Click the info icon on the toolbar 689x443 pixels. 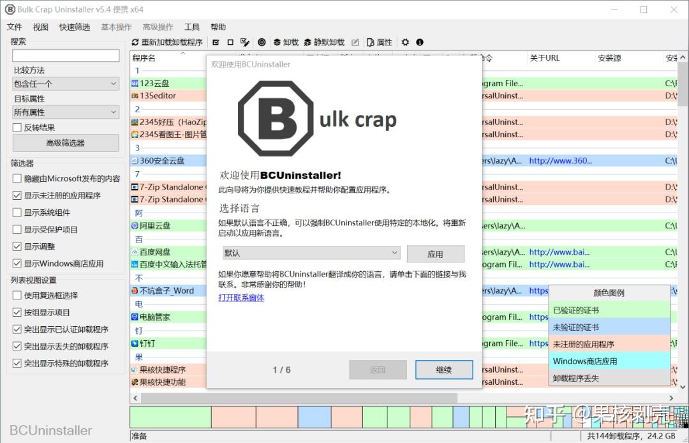coord(420,42)
